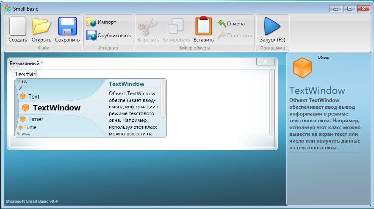Pick Timer from the suggestion list
Screen dimensions: 374x209
[x=32, y=119]
